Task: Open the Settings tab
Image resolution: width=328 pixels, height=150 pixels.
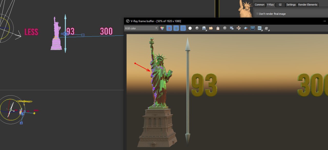Action: coord(291,5)
